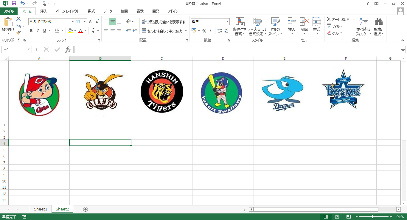The image size is (407, 220).
Task: Expand the Name Box dropdown
Action: (29, 49)
